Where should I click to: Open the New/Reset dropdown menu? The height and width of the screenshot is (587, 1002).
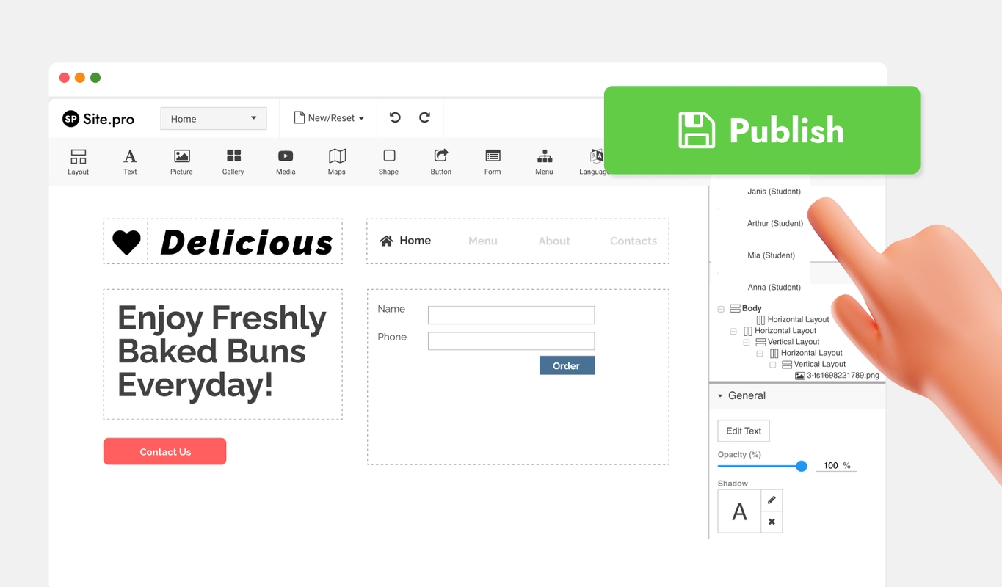click(329, 118)
